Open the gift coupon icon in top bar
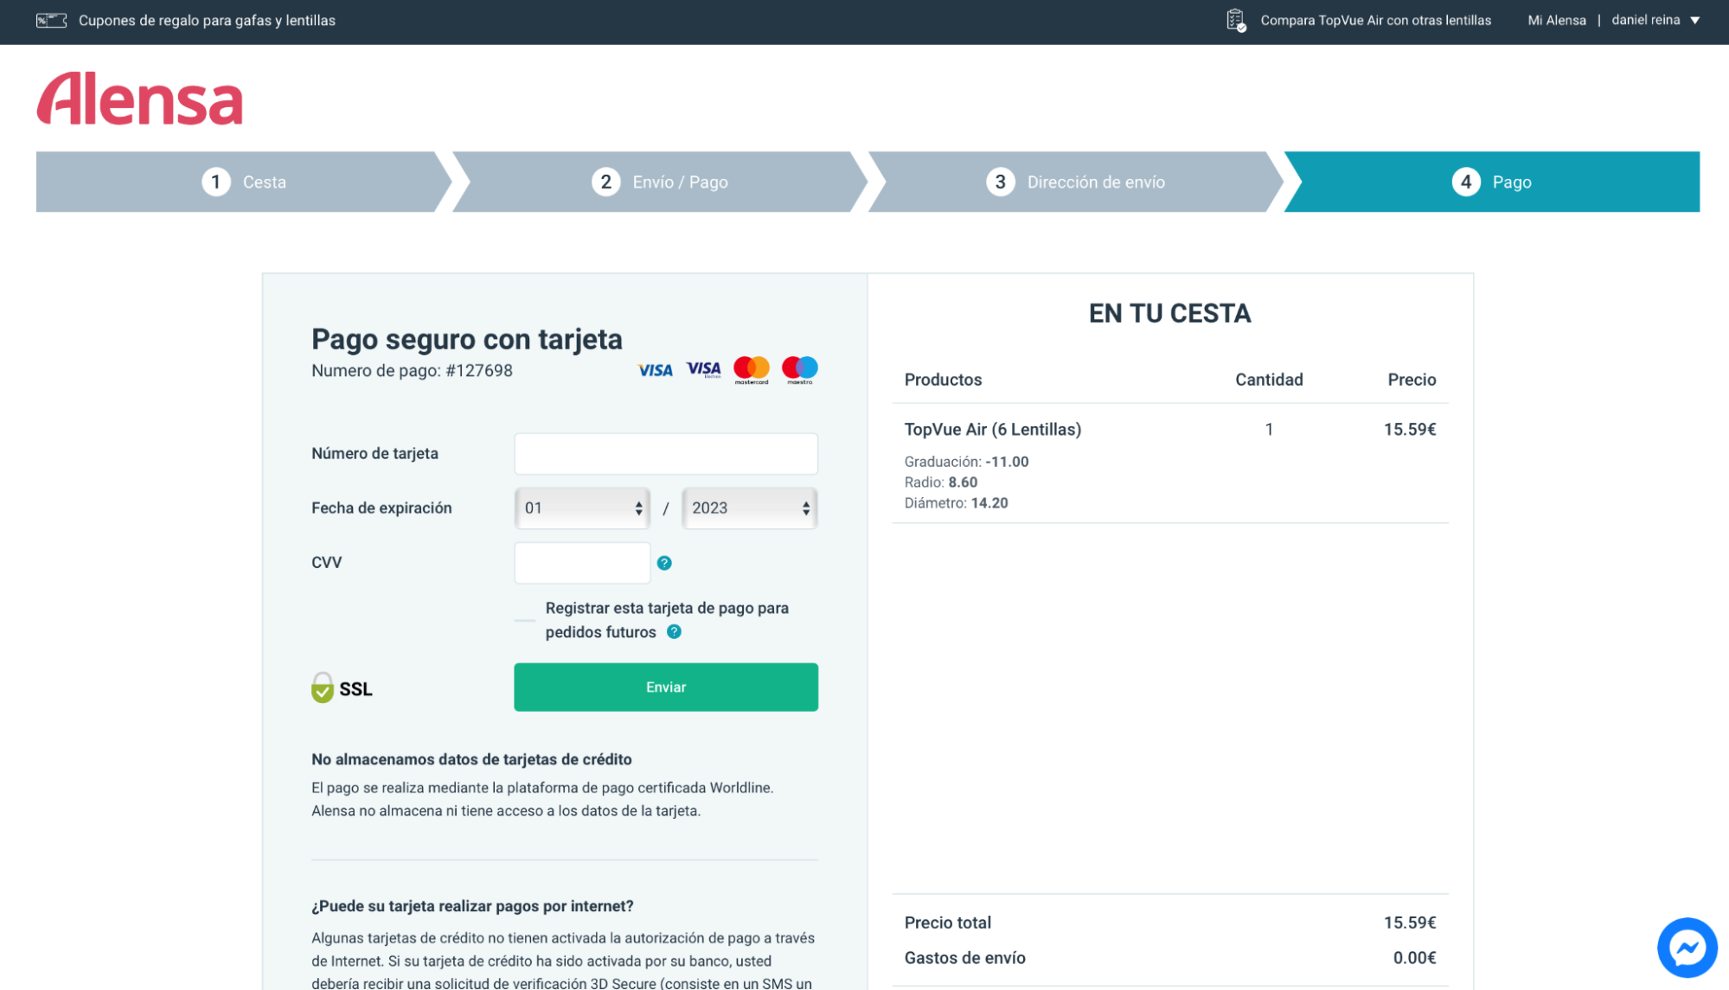This screenshot has width=1729, height=990. click(x=51, y=20)
